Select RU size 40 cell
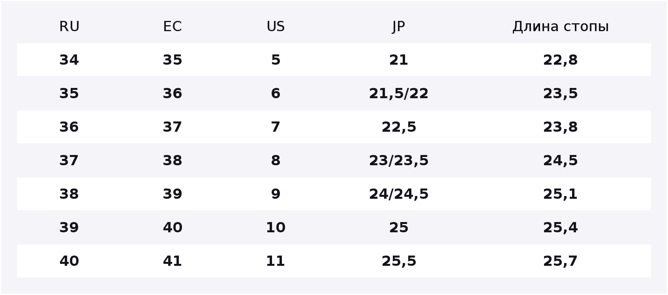 (x=69, y=261)
